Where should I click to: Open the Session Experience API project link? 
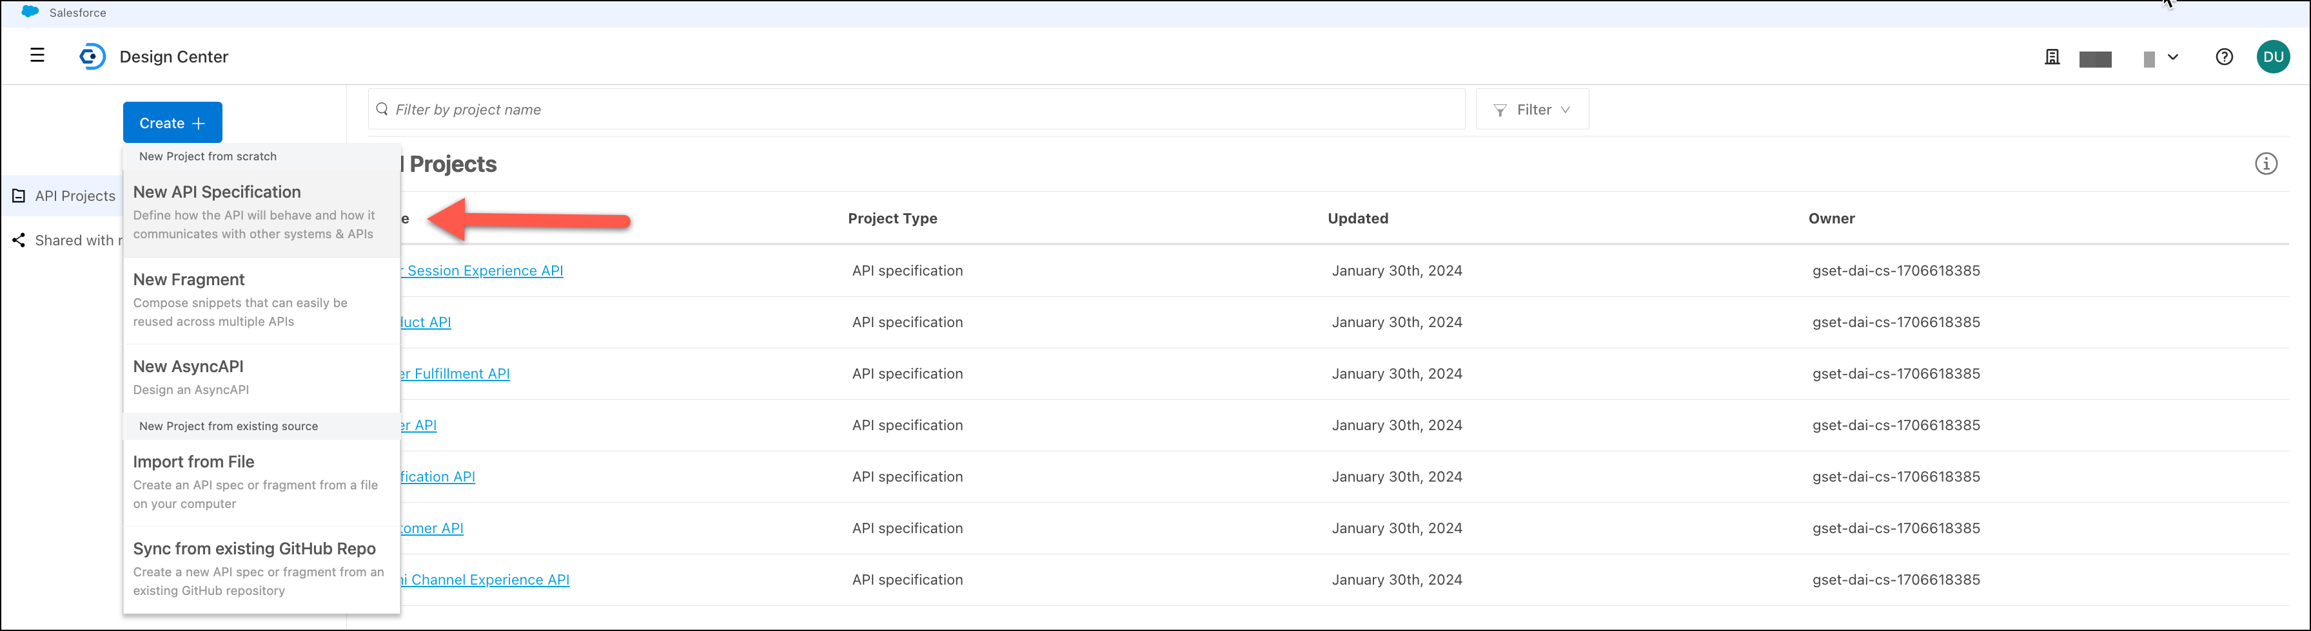coord(484,270)
